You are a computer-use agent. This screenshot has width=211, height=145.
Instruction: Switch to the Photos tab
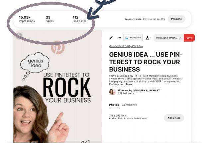click(114, 105)
